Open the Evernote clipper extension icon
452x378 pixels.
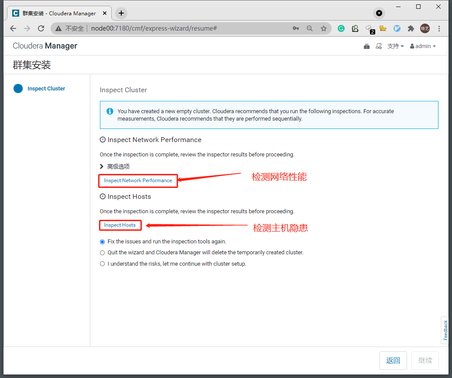click(355, 28)
